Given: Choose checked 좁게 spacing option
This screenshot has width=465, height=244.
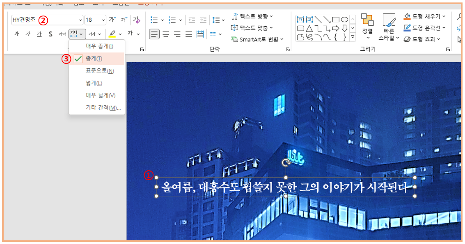Looking at the screenshot, I should (97, 59).
